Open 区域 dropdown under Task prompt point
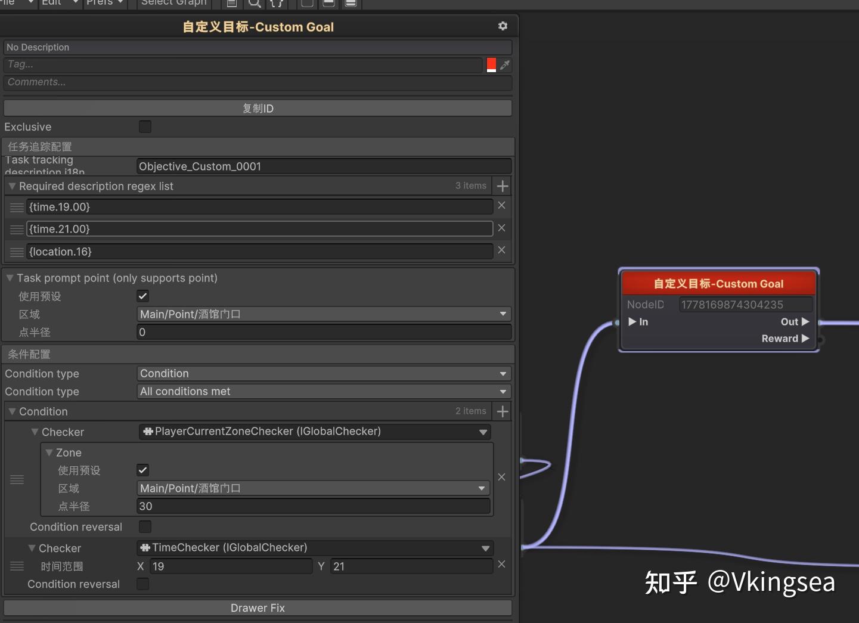 coord(324,314)
